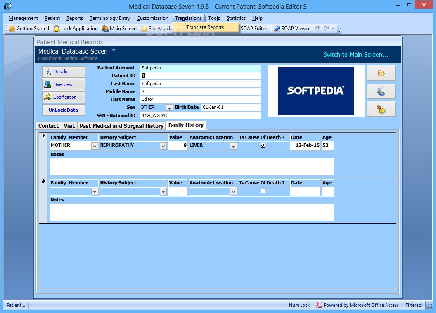The width and height of the screenshot is (436, 313).
Task: Click the Codification icon
Action: [47, 97]
